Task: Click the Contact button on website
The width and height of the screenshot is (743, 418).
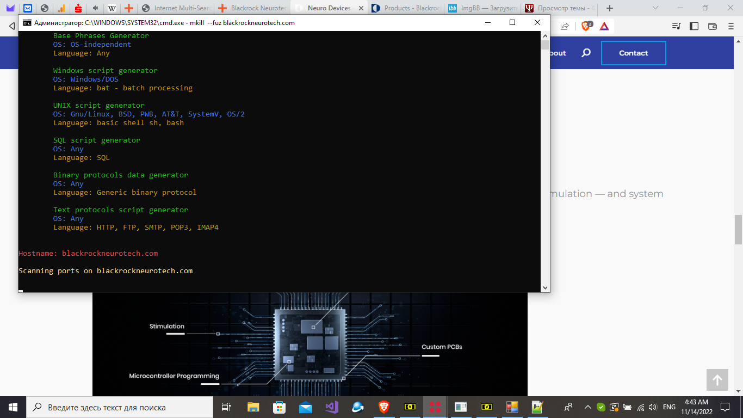Action: [x=634, y=53]
